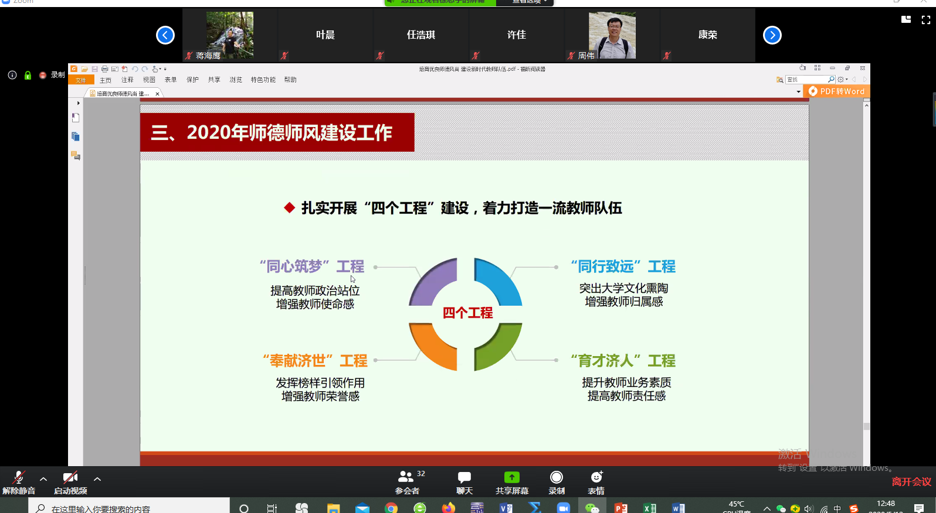Switch to the 注释 ribbon tab

pos(127,80)
